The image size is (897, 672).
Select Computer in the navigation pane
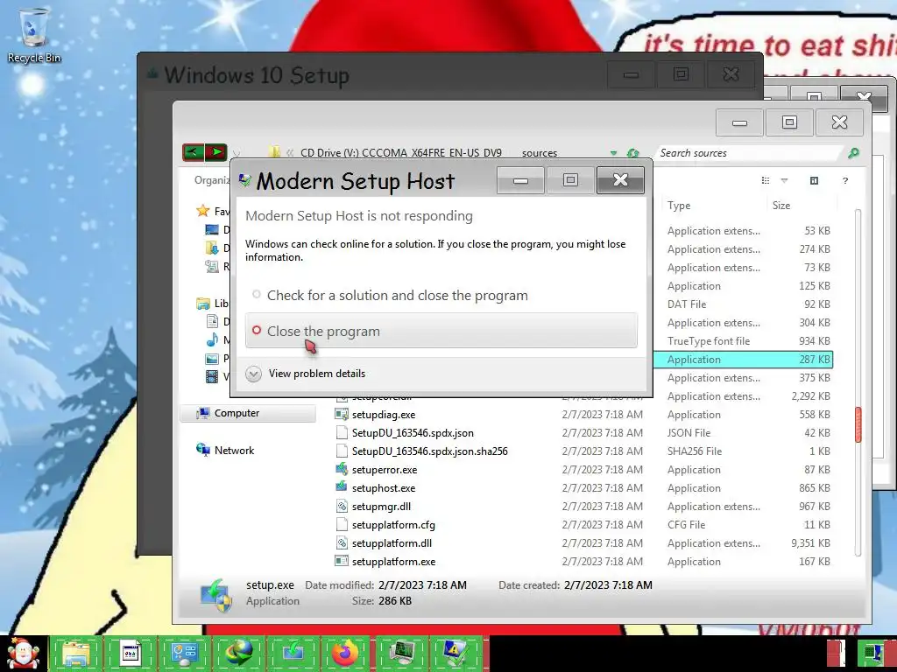point(248,413)
